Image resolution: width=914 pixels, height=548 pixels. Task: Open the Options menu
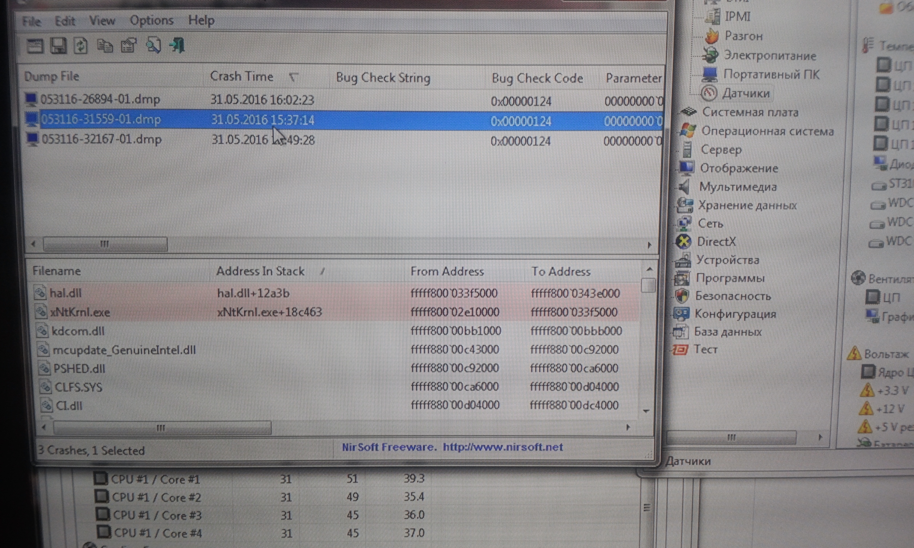point(151,20)
